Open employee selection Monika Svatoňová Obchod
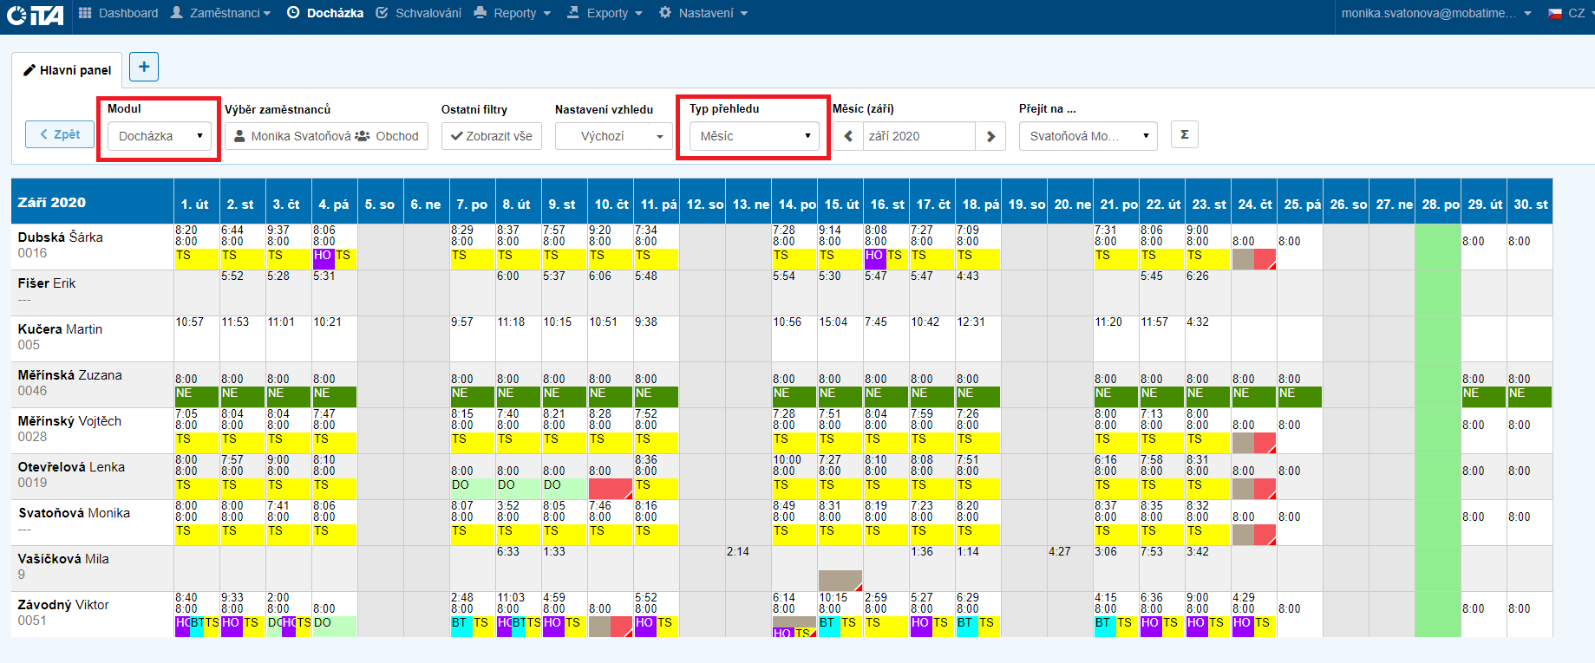 tap(326, 136)
